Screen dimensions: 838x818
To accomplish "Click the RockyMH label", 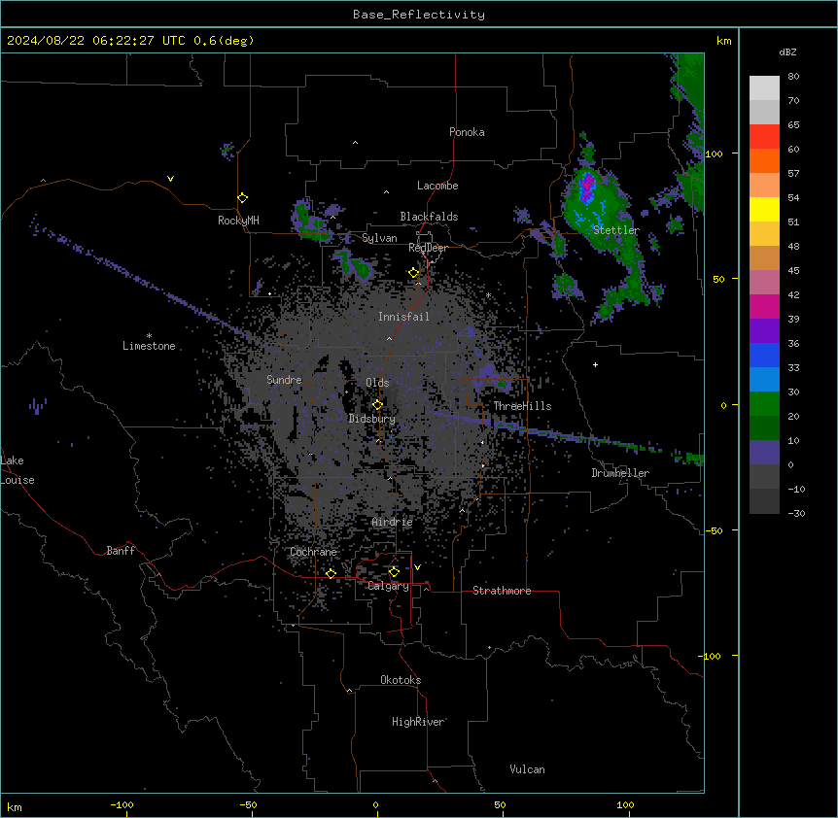I will point(238,221).
